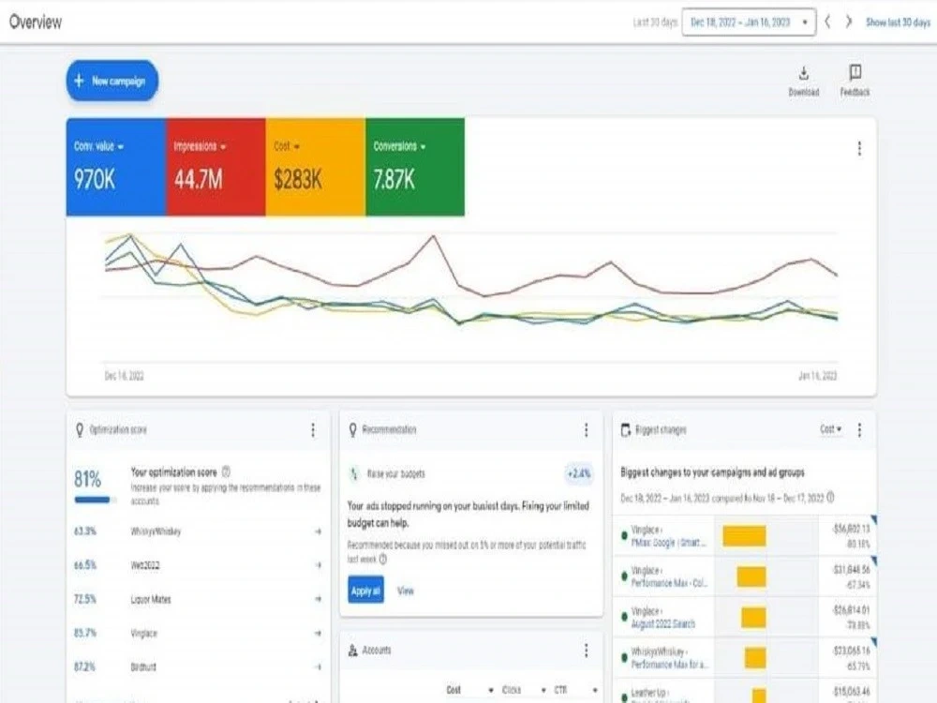Open the date range dropdown
The height and width of the screenshot is (703, 937).
point(748,22)
